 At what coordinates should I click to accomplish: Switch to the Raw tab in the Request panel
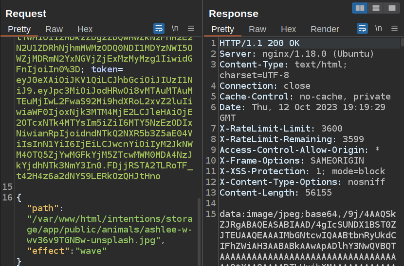click(54, 29)
